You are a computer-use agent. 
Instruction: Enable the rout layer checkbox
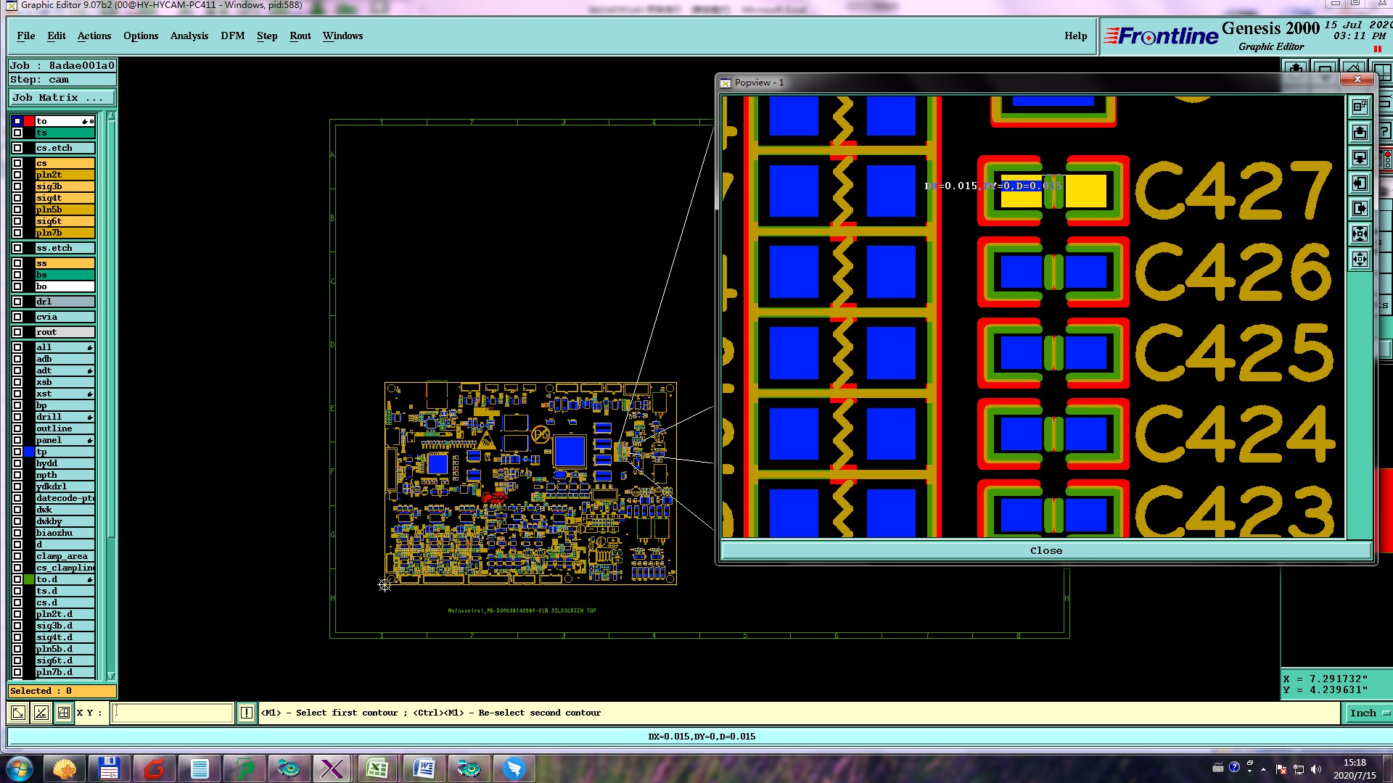pos(17,332)
